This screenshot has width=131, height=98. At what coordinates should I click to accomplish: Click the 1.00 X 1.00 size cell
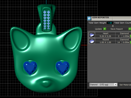105,42
